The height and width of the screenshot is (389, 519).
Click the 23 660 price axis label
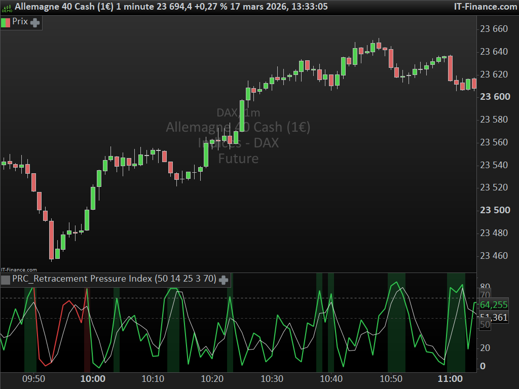tap(494, 29)
